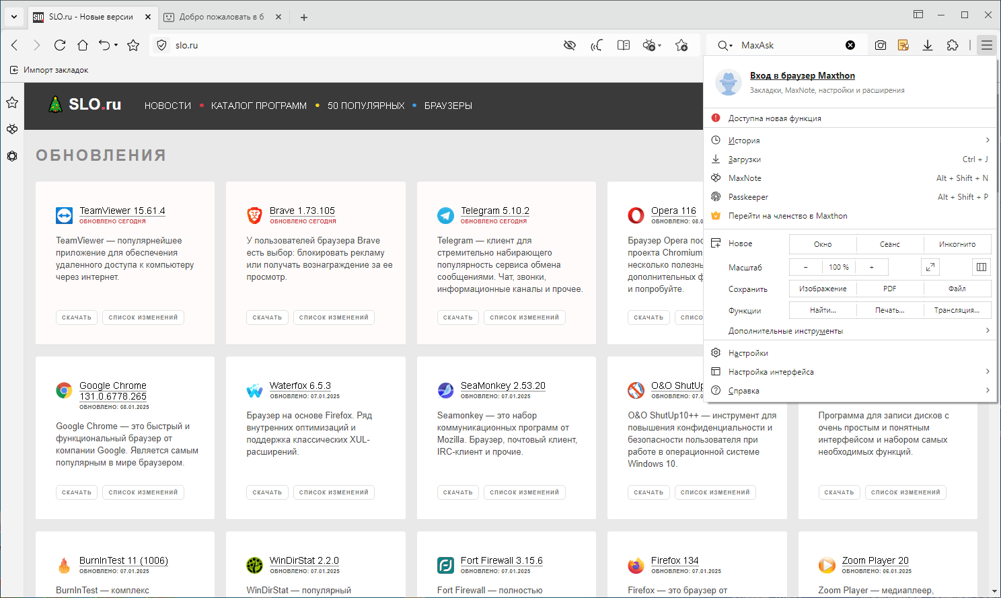Click the undo closed tab icon

click(x=104, y=45)
